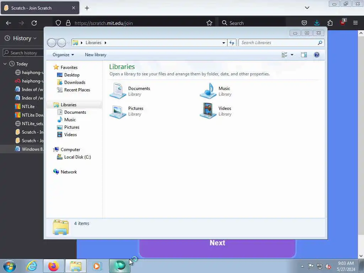Select the Scratch - Join Scratch tab

pyautogui.click(x=40, y=8)
